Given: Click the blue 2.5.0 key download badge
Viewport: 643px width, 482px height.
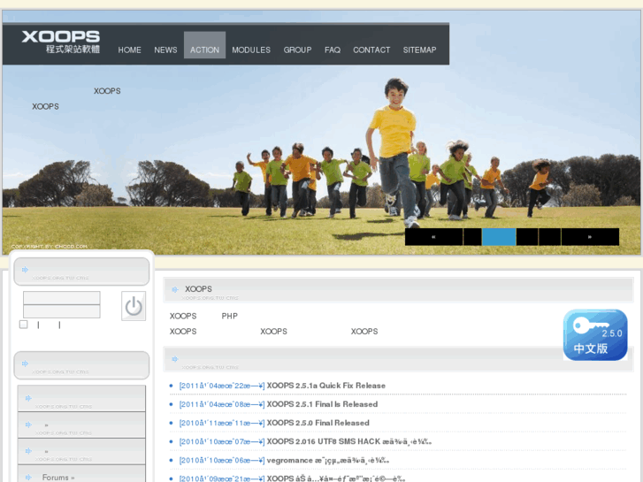Looking at the screenshot, I should [x=595, y=335].
